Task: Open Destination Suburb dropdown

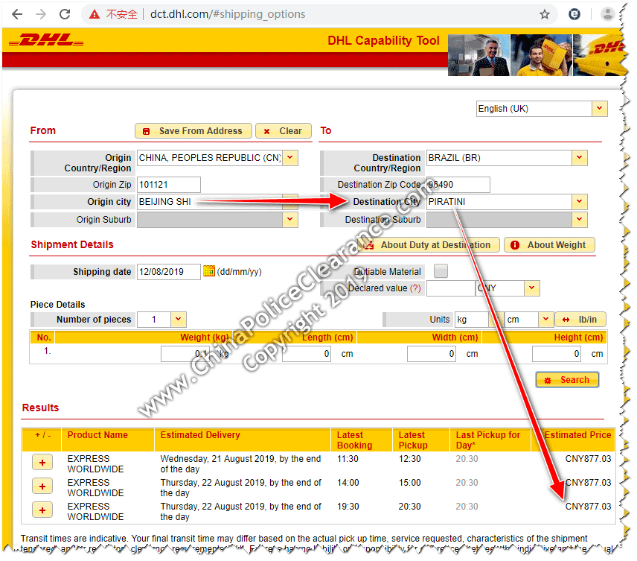Action: pos(580,220)
